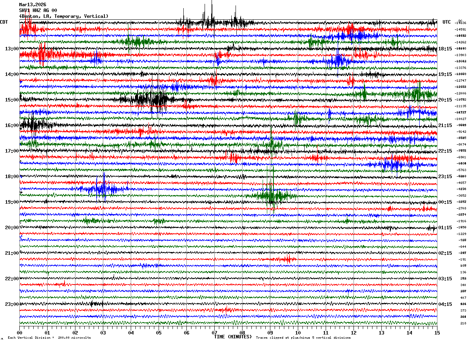Select the CDT timezone label

point(4,22)
